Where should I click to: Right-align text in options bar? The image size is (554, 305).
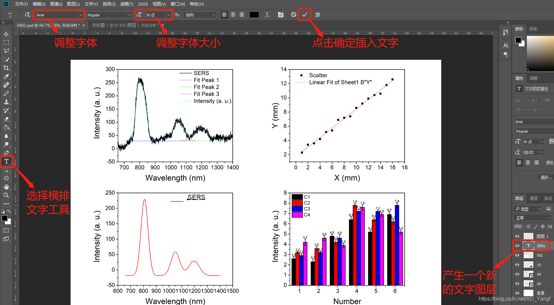(242, 15)
